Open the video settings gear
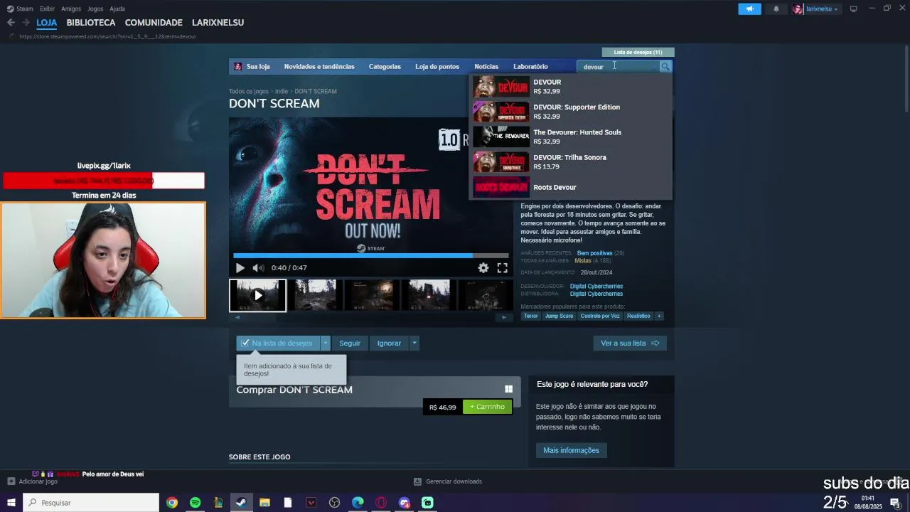 [483, 268]
